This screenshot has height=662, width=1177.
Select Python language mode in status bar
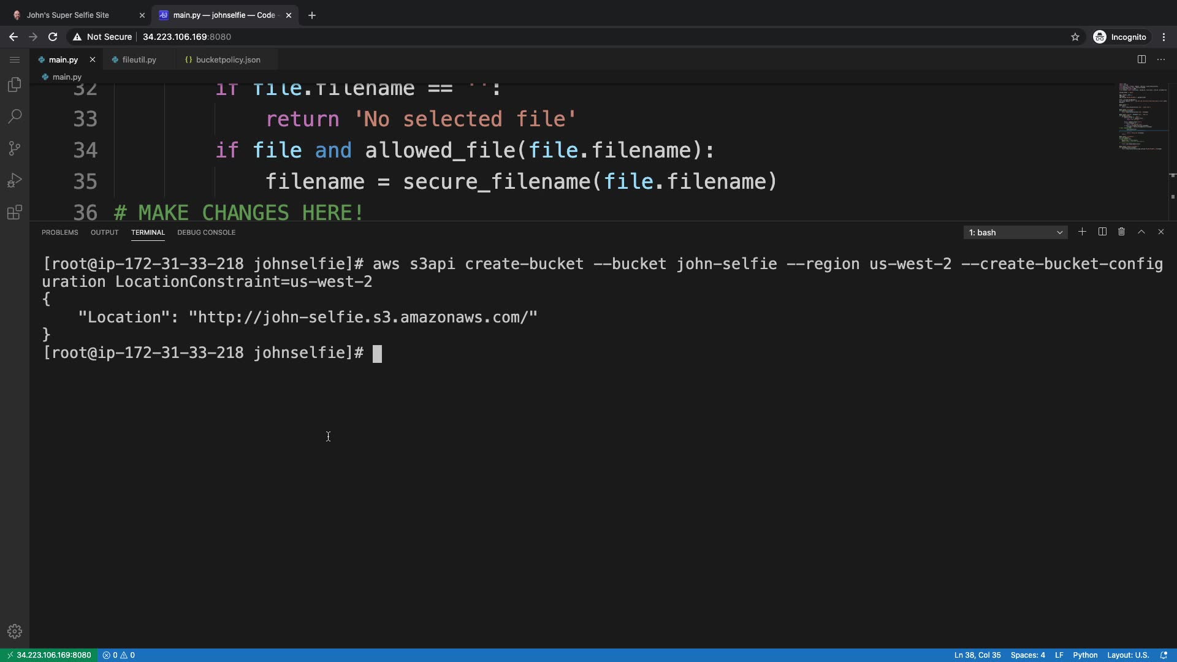[x=1085, y=655]
